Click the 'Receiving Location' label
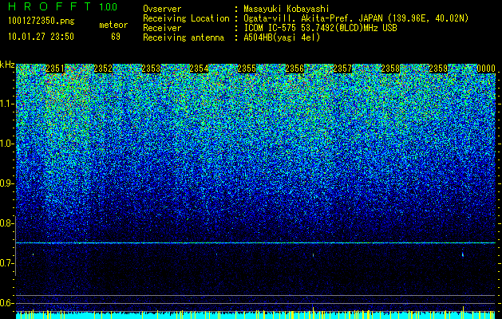 (x=186, y=18)
